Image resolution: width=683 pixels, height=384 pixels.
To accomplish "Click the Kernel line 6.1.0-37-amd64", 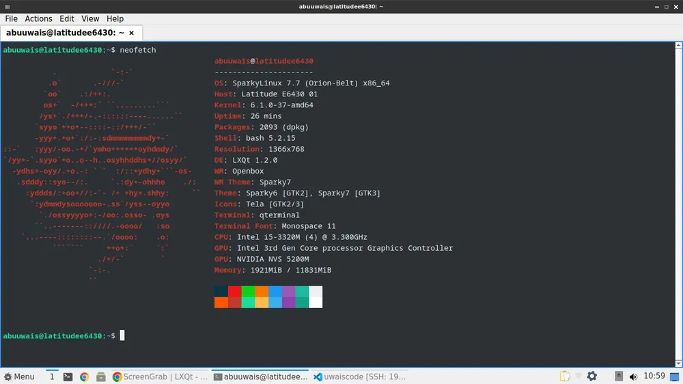I will (x=264, y=105).
